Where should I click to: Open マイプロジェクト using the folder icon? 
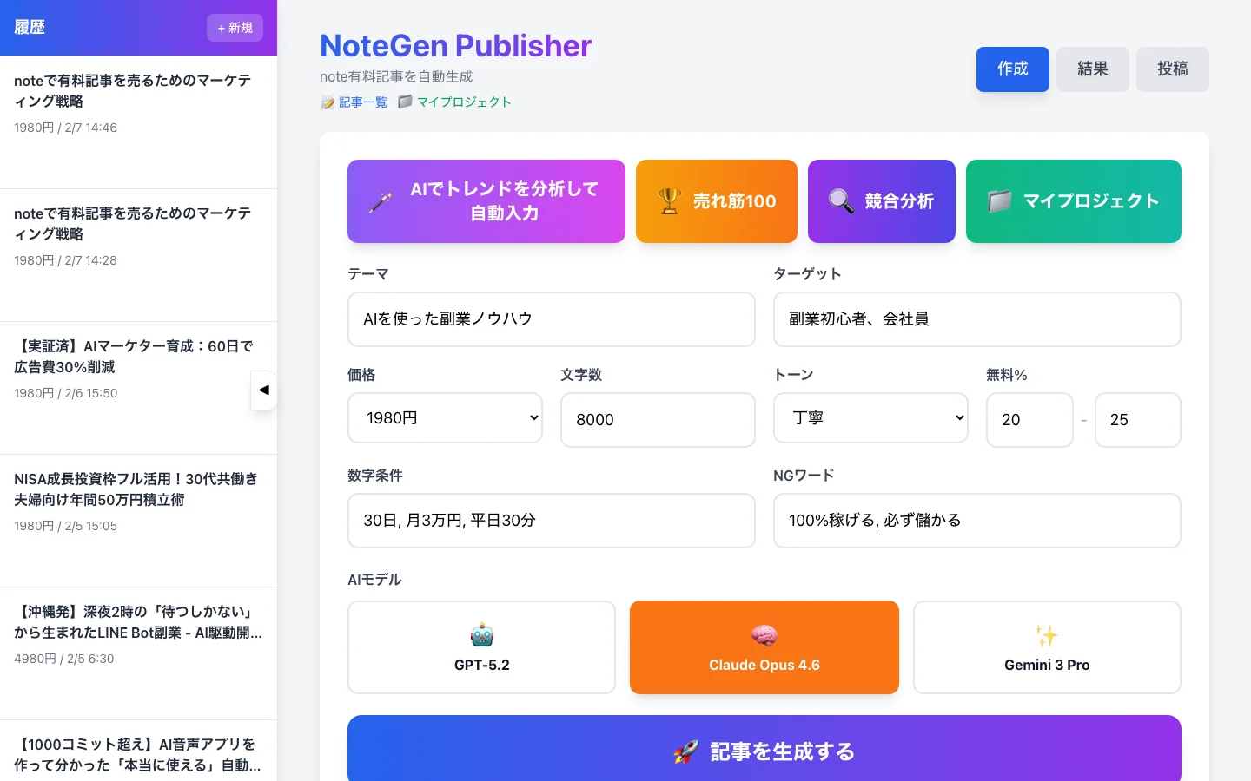(1000, 201)
